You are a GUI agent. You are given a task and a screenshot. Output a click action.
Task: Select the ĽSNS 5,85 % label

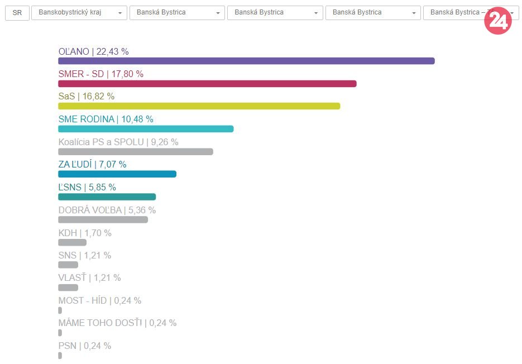click(87, 187)
